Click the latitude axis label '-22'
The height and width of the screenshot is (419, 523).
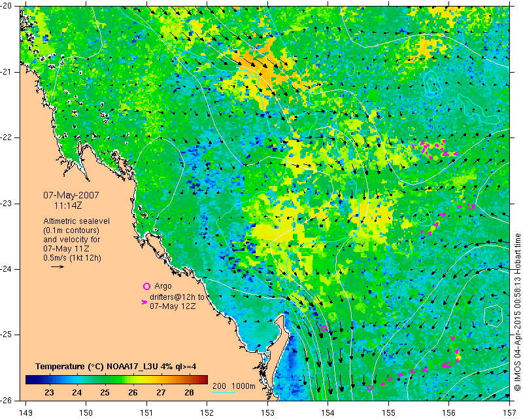pyautogui.click(x=6, y=137)
